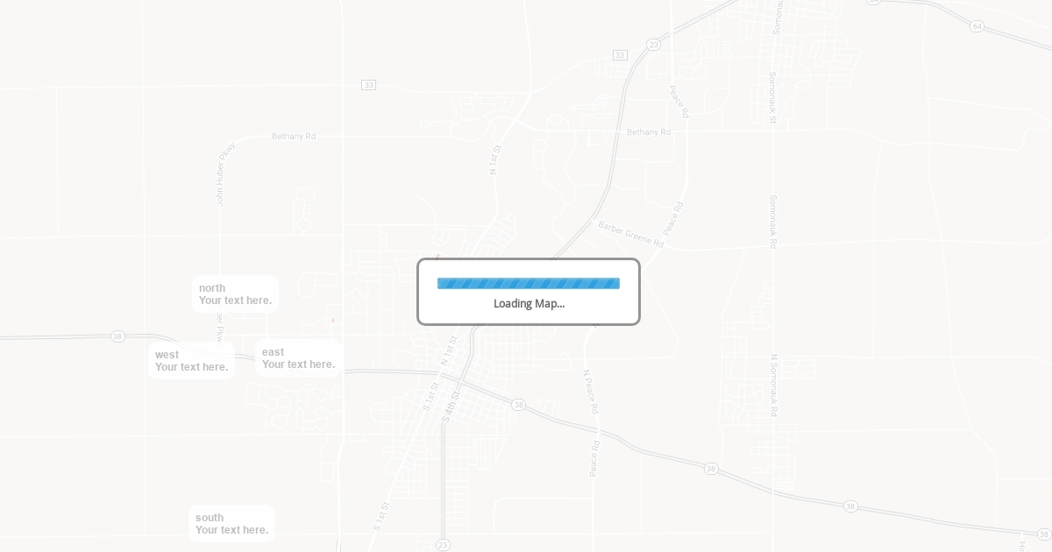Click the route 64 highway shield
Viewport: 1052px width, 552px height.
pos(977,26)
